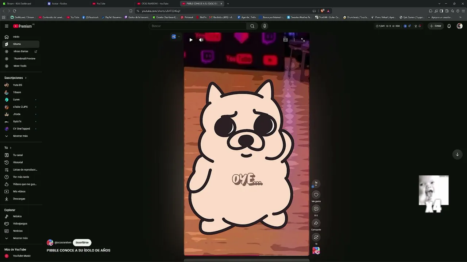Open Mis videos
The width and height of the screenshot is (467, 262).
click(x=21, y=191)
